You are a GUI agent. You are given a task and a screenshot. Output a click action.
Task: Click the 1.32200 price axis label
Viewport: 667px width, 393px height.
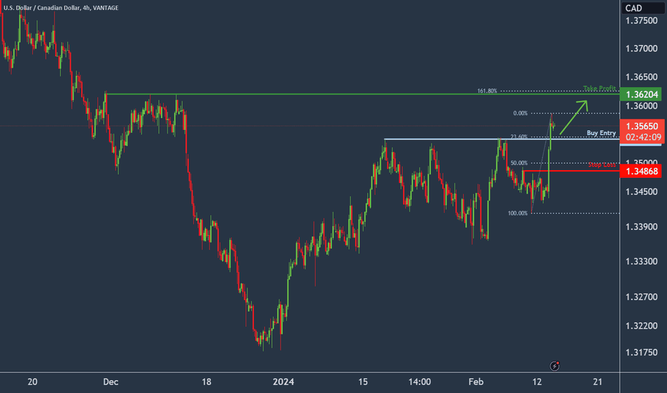pos(641,326)
